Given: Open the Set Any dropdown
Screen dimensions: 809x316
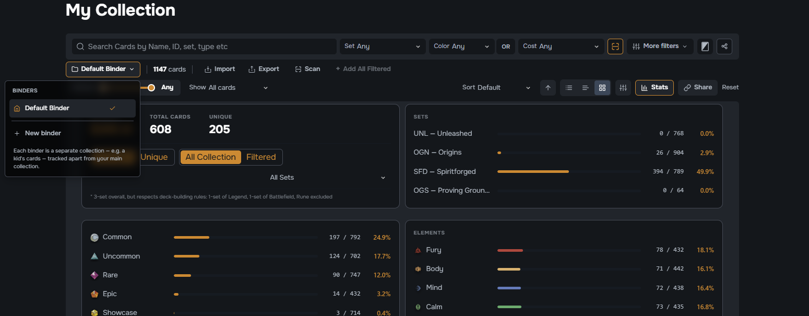Looking at the screenshot, I should 382,46.
